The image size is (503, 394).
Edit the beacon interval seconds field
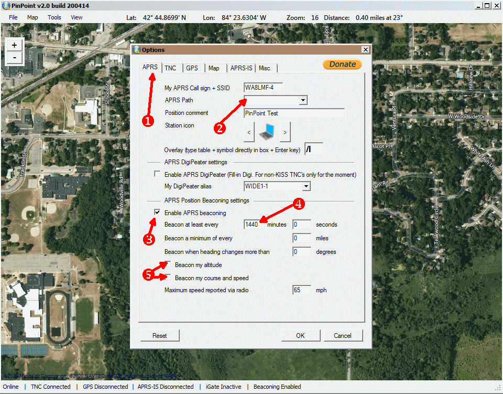pyautogui.click(x=302, y=225)
